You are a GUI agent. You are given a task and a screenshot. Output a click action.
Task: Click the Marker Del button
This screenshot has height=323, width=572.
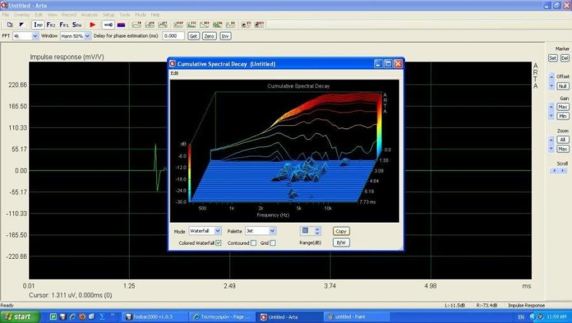(x=565, y=58)
